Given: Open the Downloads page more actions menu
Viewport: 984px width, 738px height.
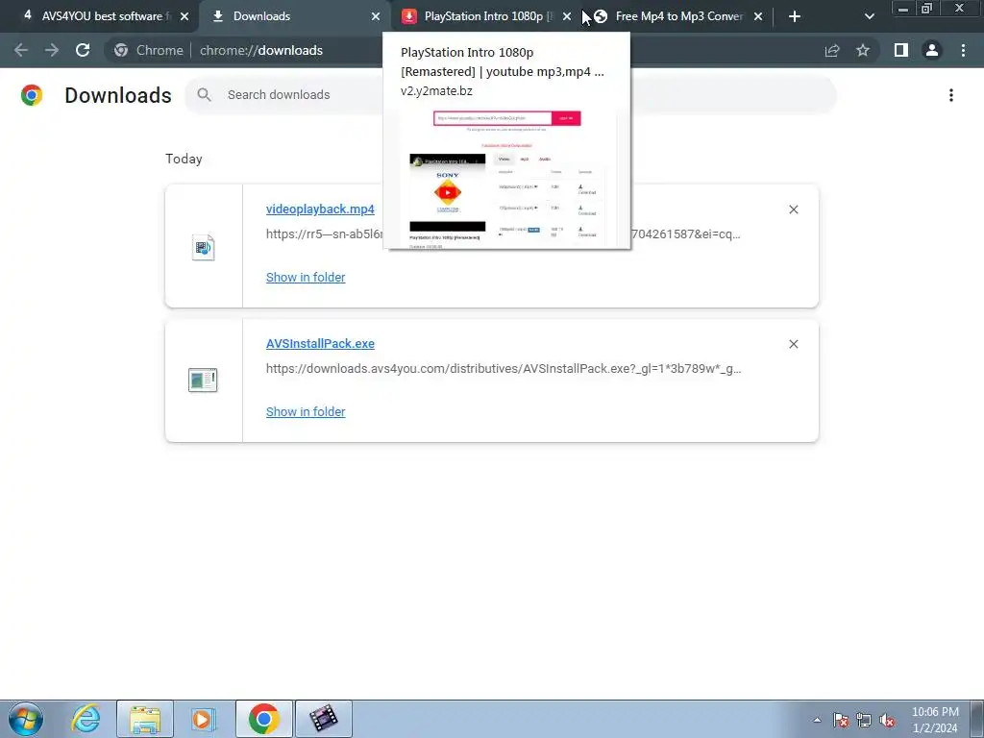Looking at the screenshot, I should (951, 95).
